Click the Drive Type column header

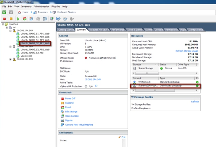[186, 65]
